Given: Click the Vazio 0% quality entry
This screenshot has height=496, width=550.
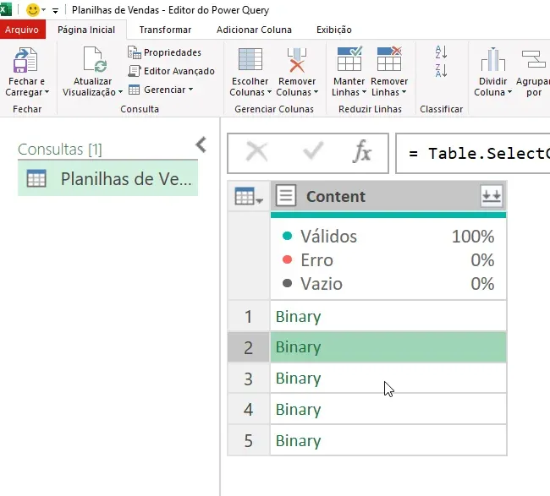Looking at the screenshot, I should [388, 283].
